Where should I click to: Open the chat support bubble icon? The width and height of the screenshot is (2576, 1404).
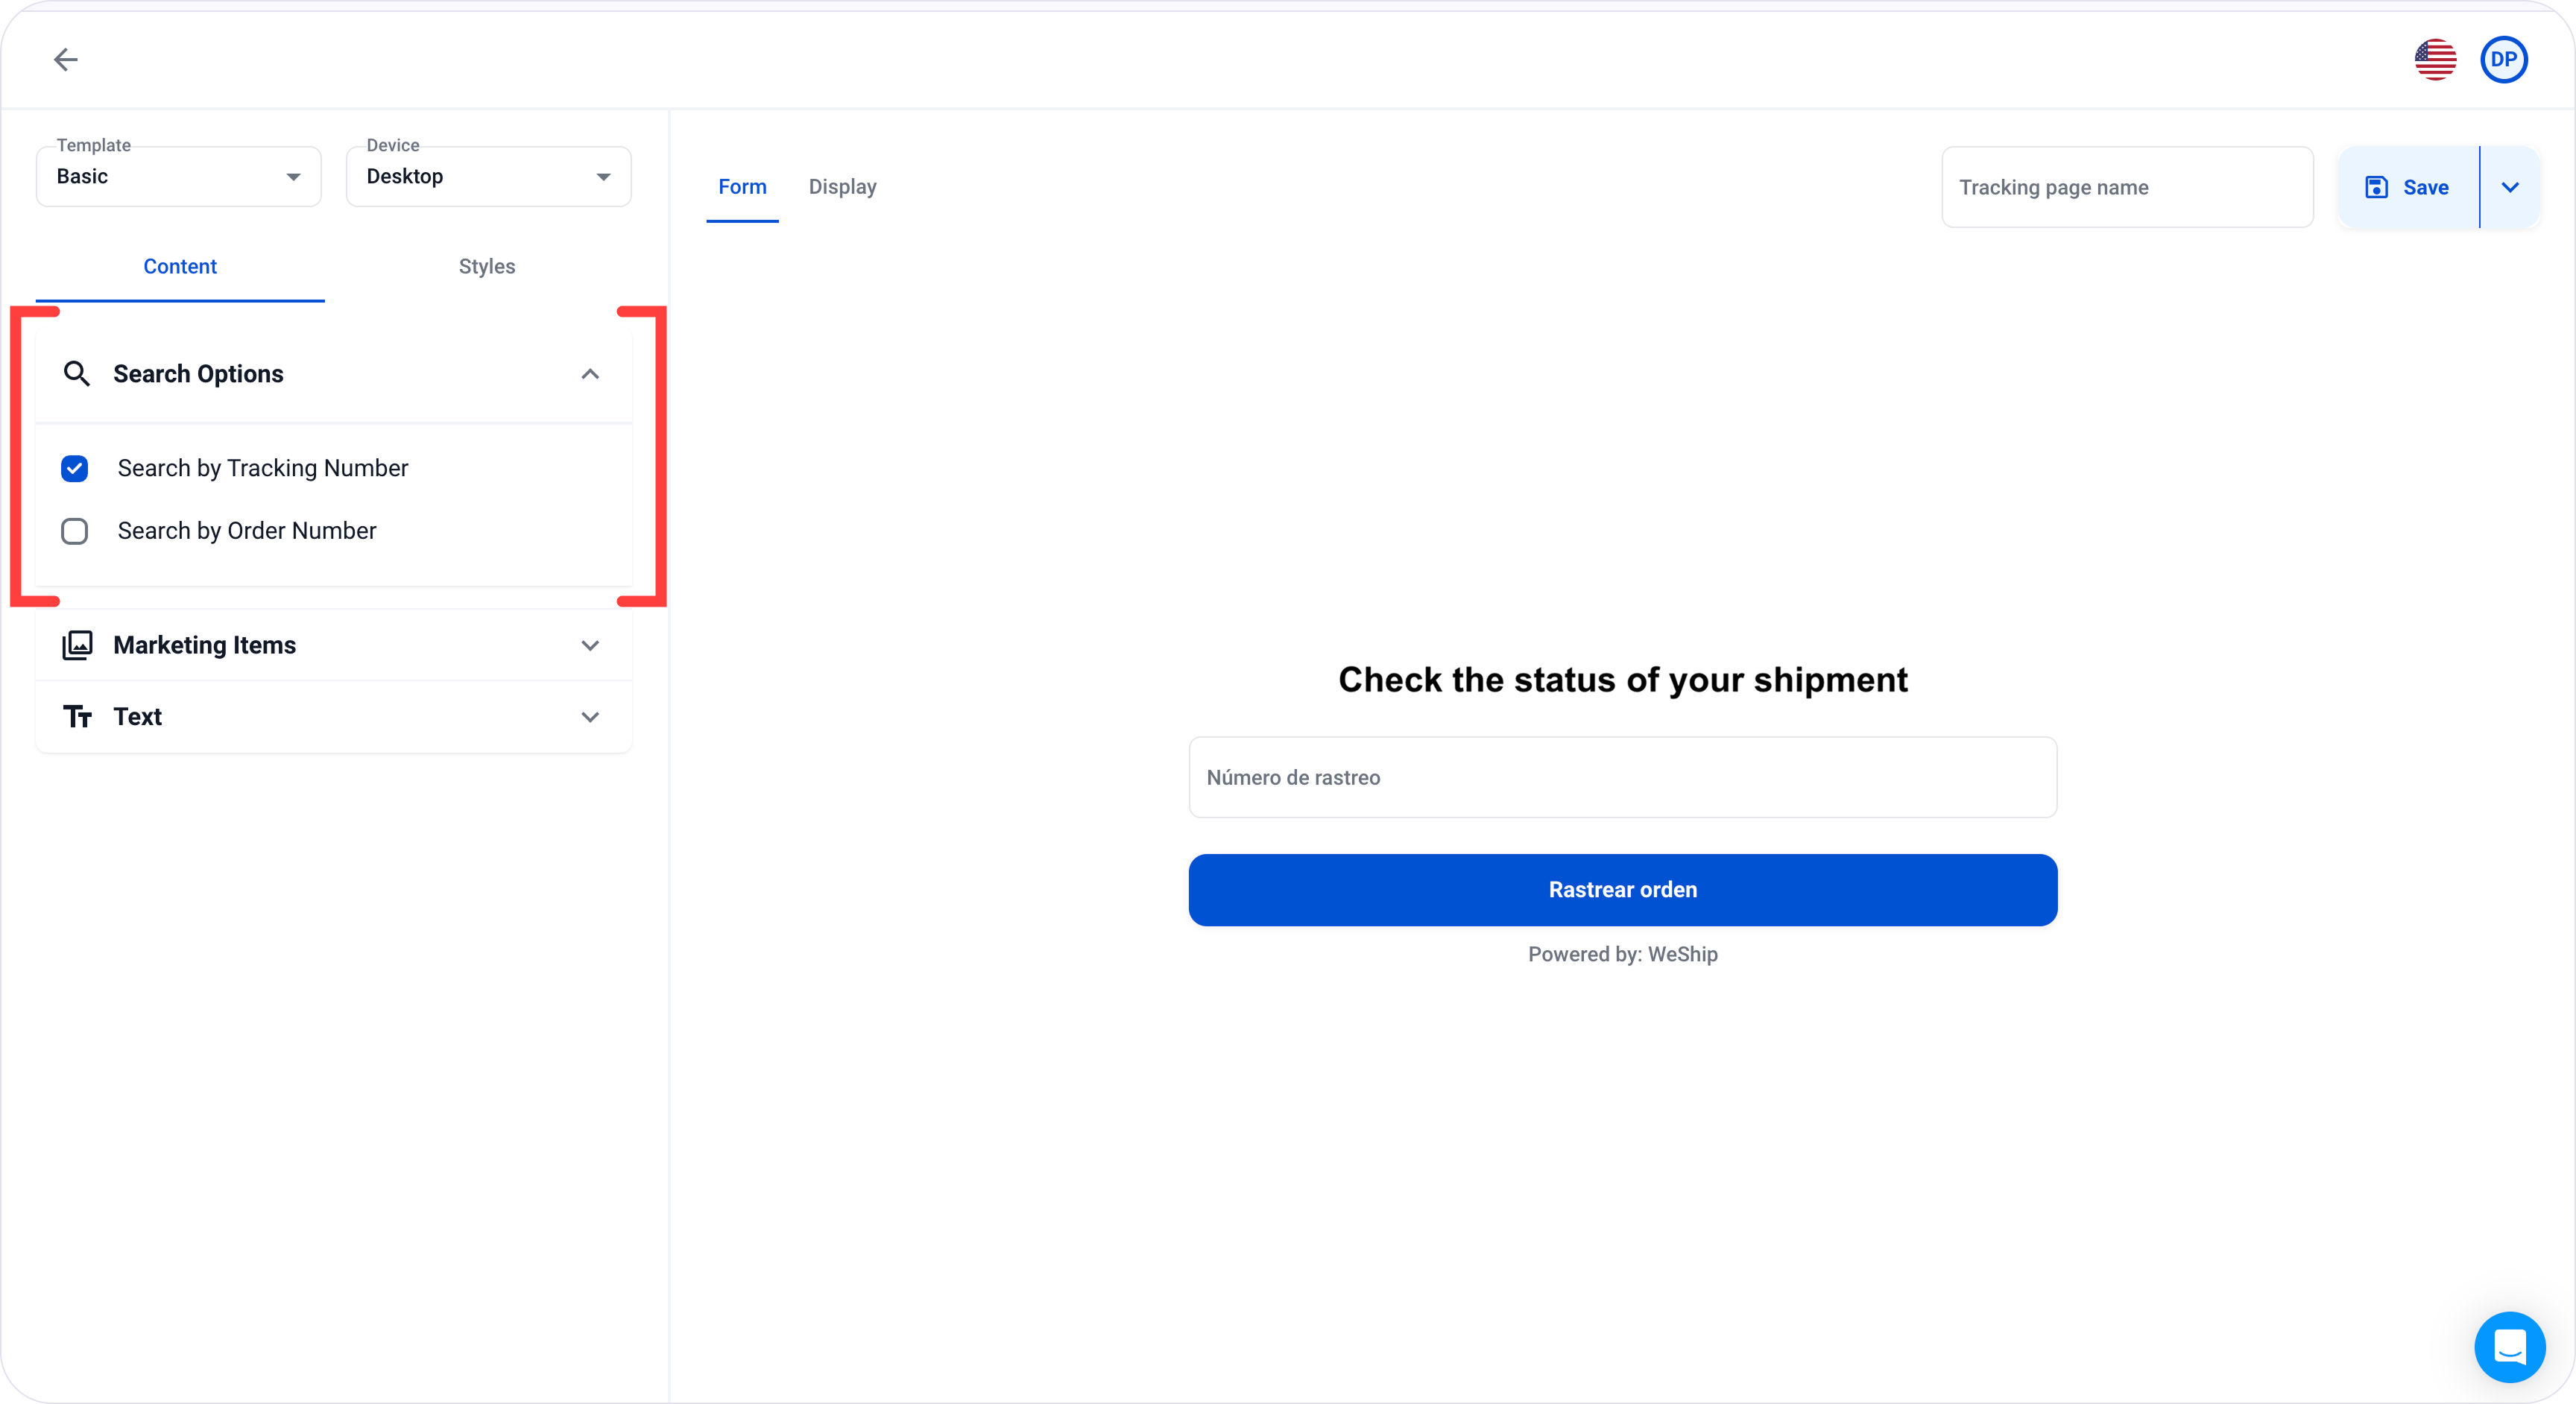tap(2510, 1346)
